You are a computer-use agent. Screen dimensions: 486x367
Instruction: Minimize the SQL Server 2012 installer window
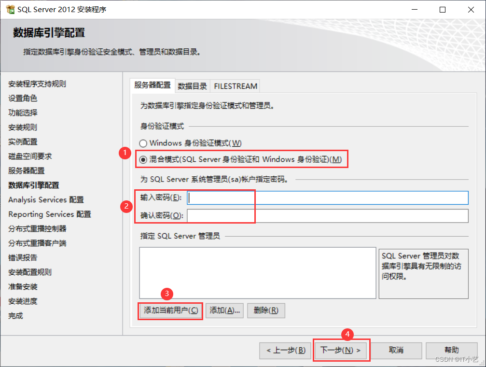(415, 10)
